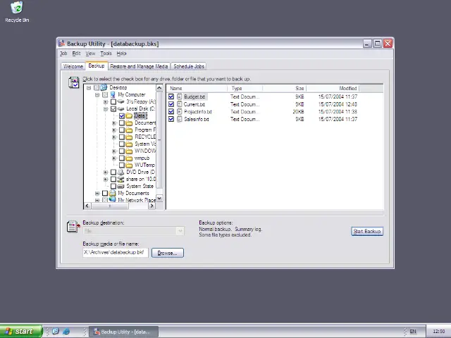The height and width of the screenshot is (338, 451).
Task: Click the backup media file name field
Action: pos(114,252)
